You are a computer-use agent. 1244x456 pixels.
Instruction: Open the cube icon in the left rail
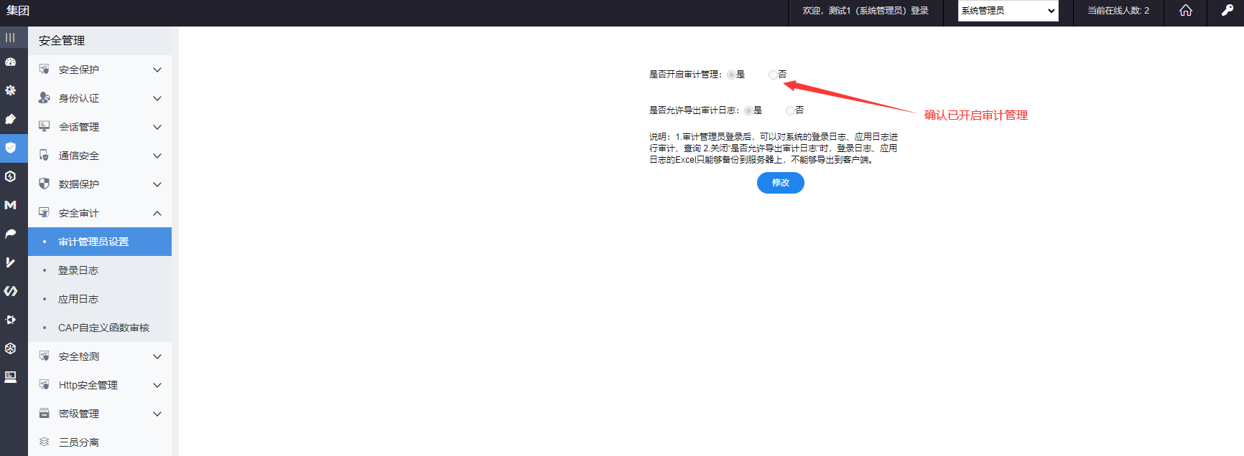pyautogui.click(x=10, y=348)
